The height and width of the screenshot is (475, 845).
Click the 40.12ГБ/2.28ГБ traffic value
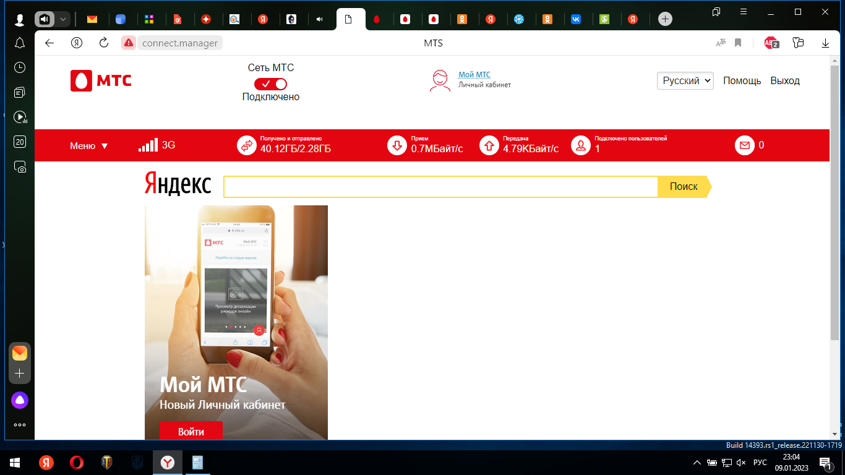click(x=295, y=148)
